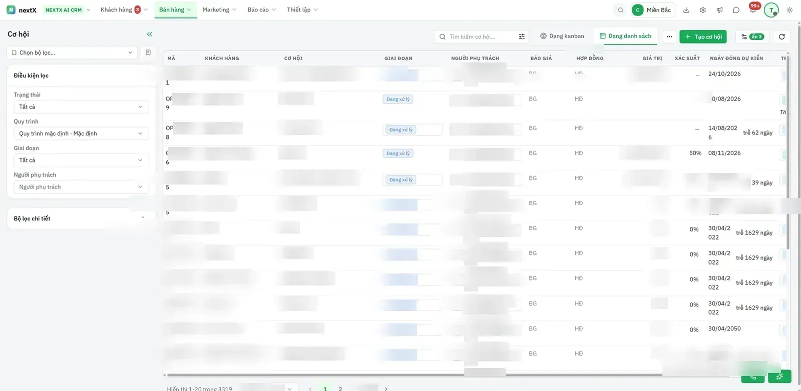This screenshot has height=391, width=801.
Task: Open hidden columns settings (ẩn 3)
Action: pyautogui.click(x=752, y=36)
